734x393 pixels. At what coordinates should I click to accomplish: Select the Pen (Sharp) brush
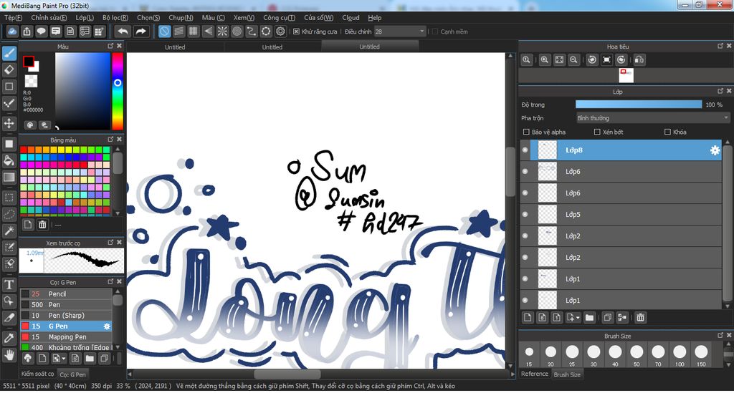point(65,316)
